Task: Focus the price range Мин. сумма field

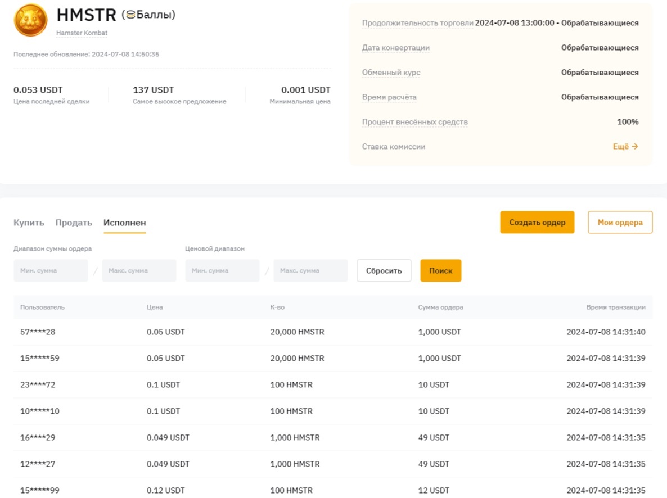Action: (222, 270)
